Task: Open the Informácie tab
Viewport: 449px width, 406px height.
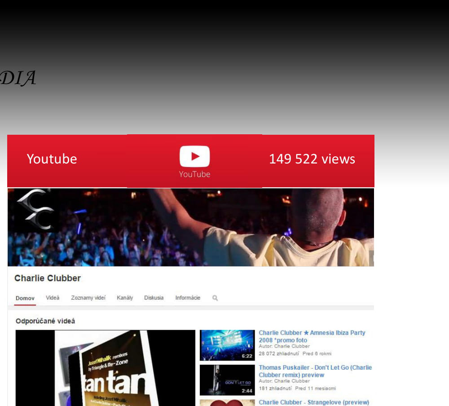Action: coord(188,298)
